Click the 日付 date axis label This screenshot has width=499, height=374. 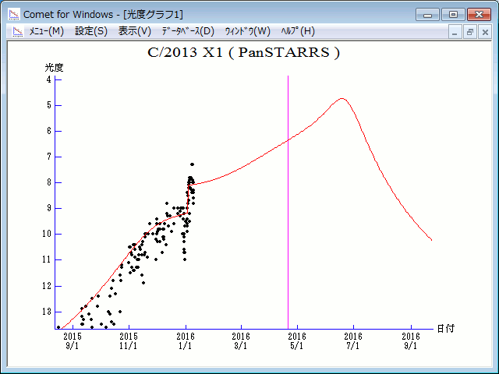click(x=445, y=329)
